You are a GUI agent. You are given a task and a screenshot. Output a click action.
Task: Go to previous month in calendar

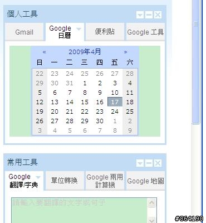[44, 52]
